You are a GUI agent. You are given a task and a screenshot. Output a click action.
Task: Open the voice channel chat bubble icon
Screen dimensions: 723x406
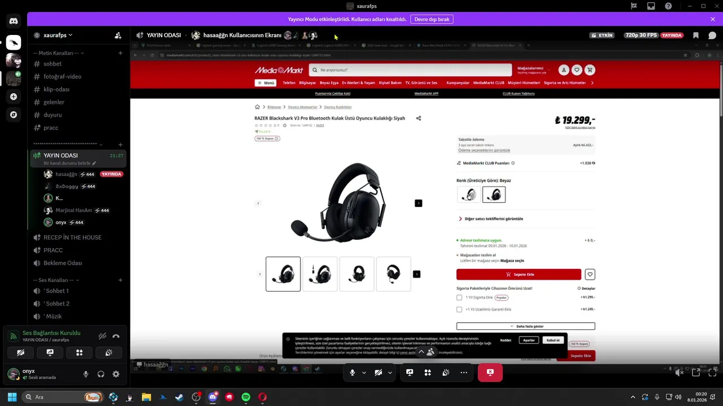(712, 35)
